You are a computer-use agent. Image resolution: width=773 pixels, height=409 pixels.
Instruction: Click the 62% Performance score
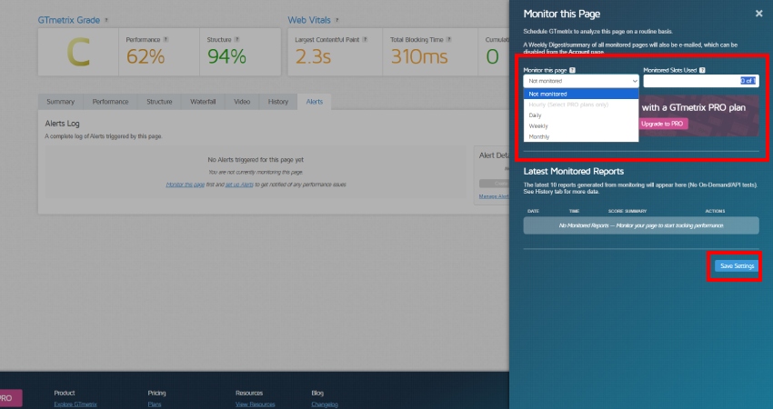[146, 56]
